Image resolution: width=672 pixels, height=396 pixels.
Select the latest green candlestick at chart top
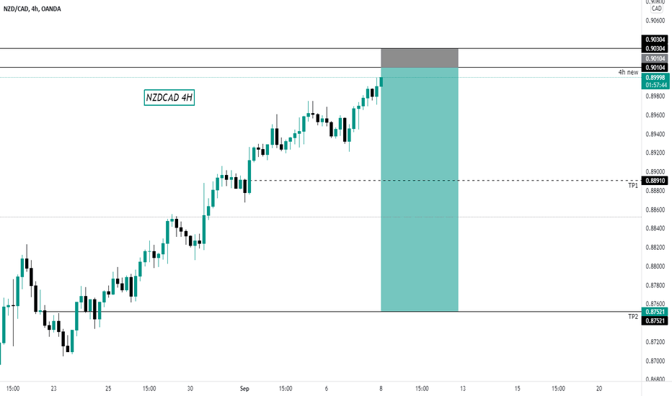pyautogui.click(x=381, y=81)
